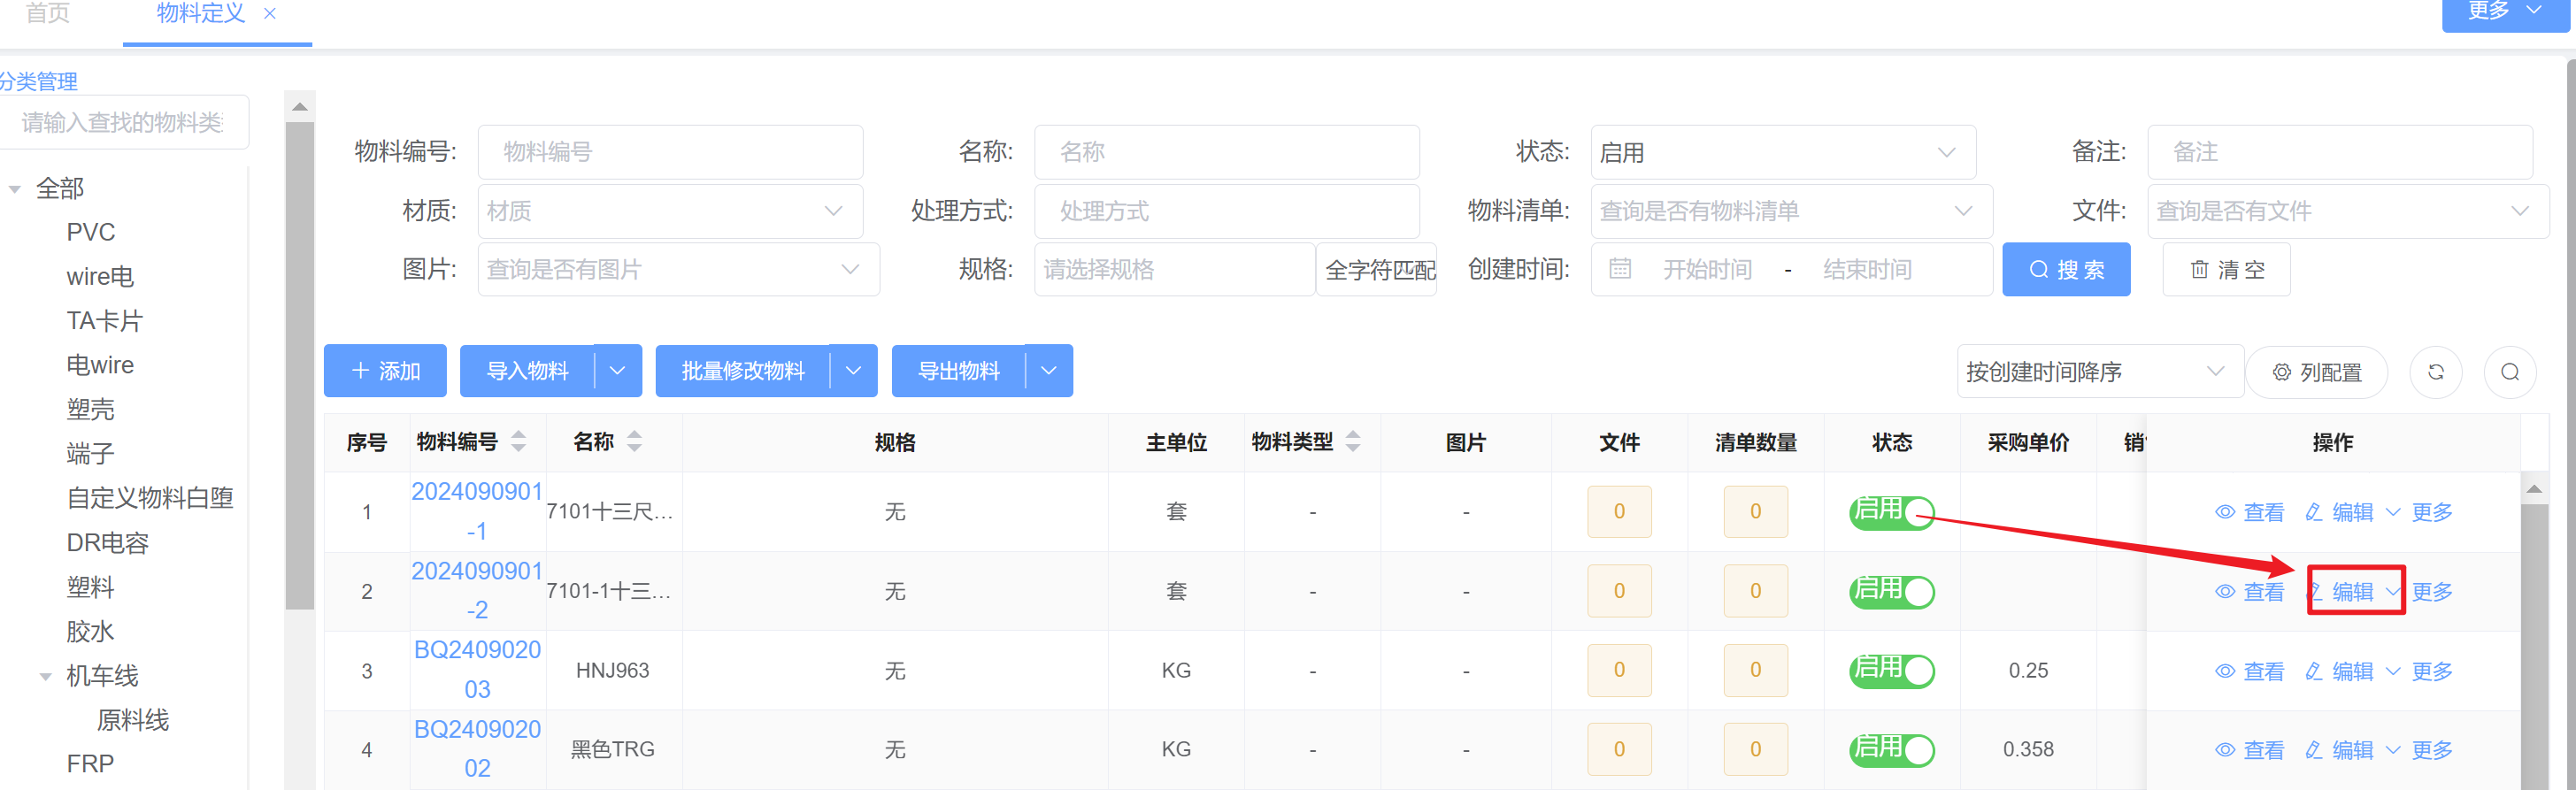Image resolution: width=2576 pixels, height=790 pixels.
Task: Click 物料编号 input field
Action: 670,152
